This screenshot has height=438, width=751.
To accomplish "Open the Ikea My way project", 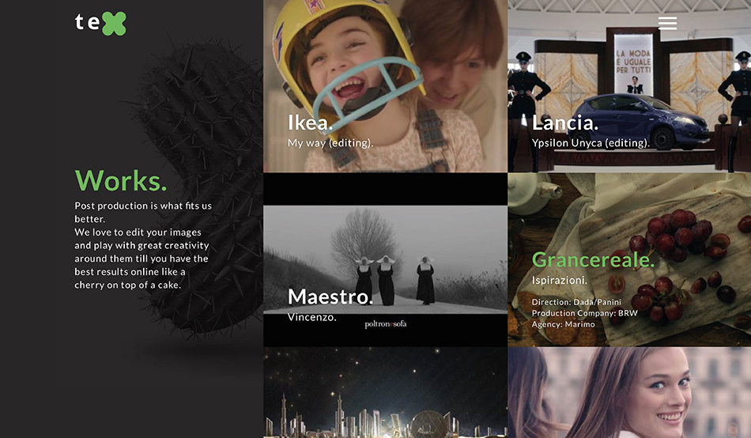I will [386, 86].
